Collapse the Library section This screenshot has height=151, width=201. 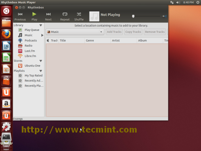pyautogui.click(x=41, y=25)
